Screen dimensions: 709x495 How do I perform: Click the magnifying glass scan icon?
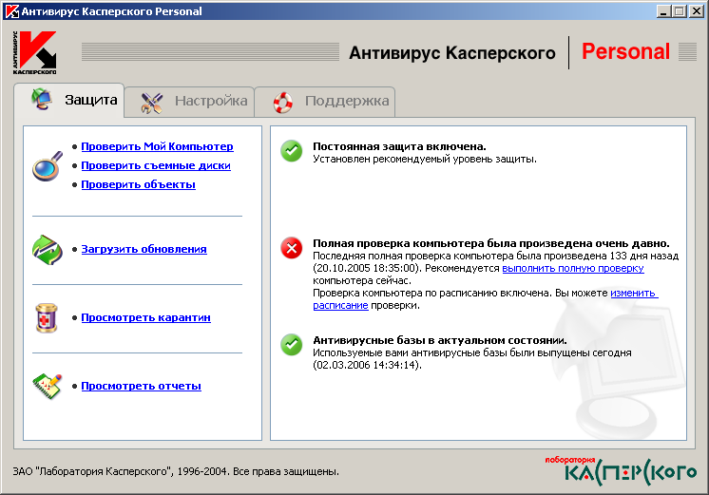pyautogui.click(x=48, y=166)
